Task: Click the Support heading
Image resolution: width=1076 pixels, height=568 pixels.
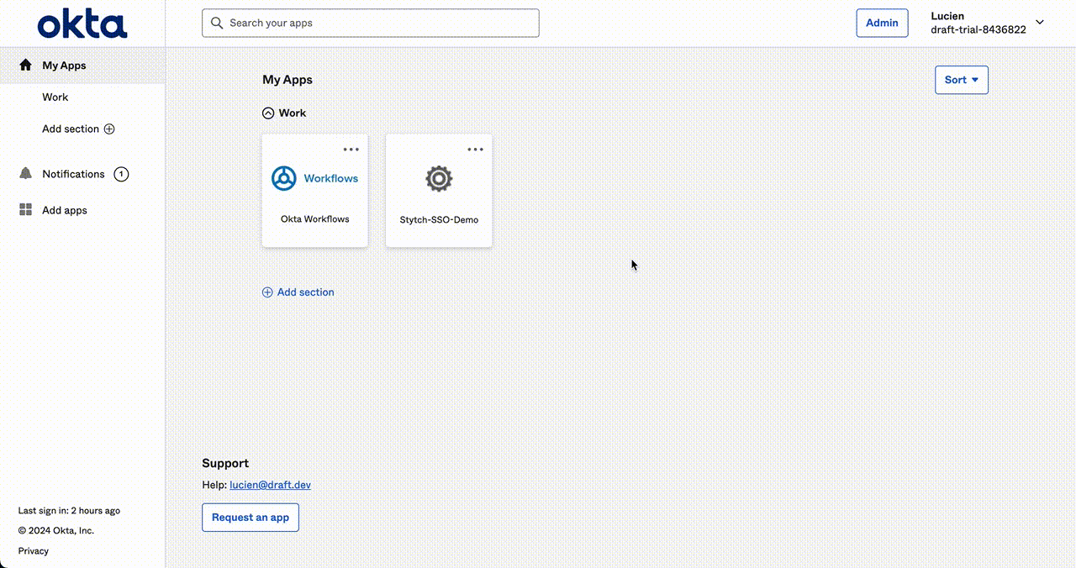Action: pyautogui.click(x=225, y=463)
